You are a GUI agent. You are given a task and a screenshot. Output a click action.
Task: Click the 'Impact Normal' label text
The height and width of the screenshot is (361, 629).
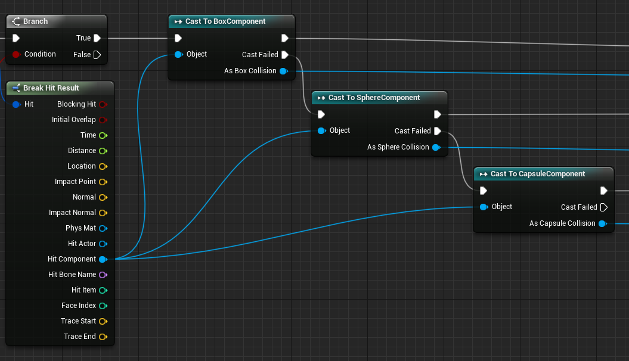(x=72, y=213)
